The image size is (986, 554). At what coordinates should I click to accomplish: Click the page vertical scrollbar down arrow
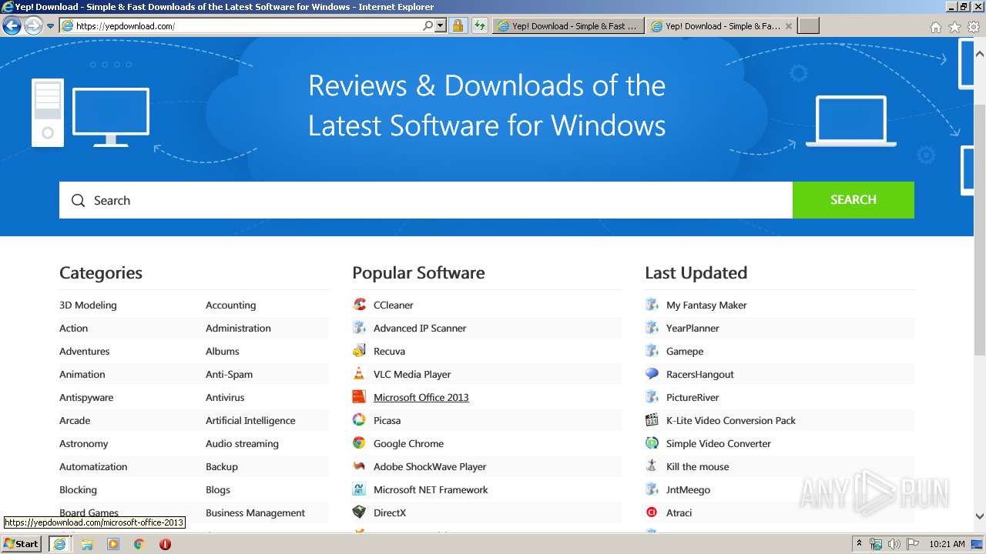(x=980, y=516)
